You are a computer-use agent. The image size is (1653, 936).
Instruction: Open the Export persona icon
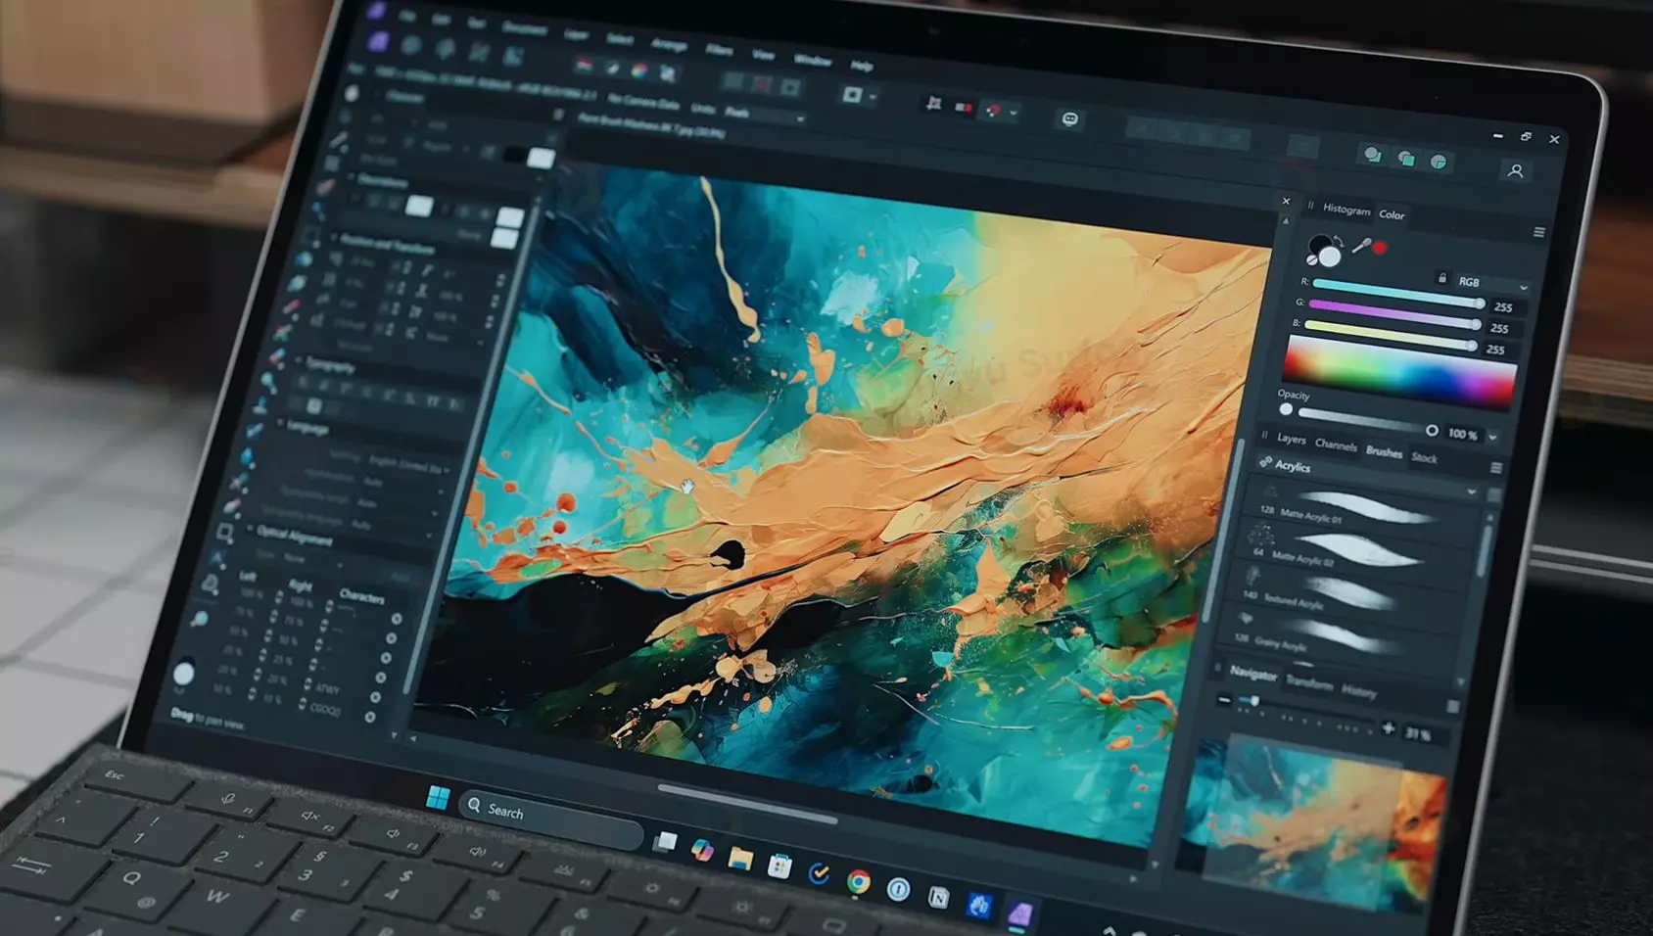point(512,56)
